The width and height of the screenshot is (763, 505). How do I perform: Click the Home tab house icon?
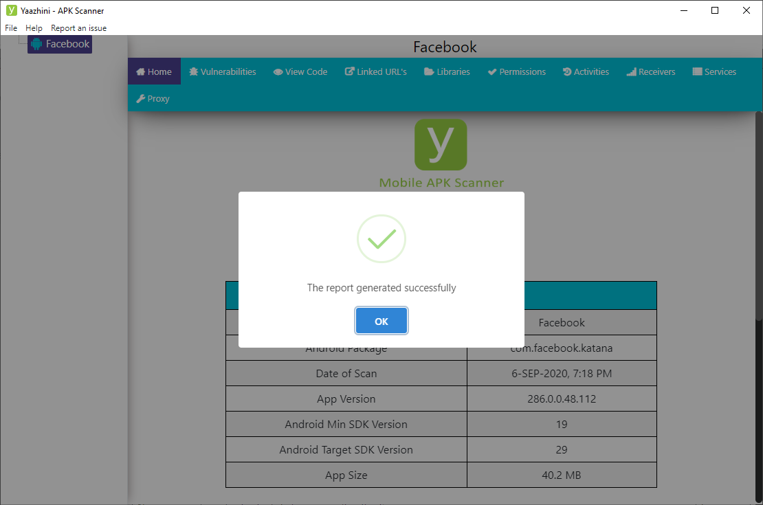point(141,72)
